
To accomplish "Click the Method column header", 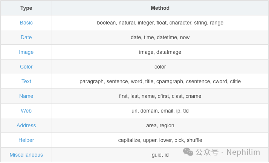I will 160,8.
